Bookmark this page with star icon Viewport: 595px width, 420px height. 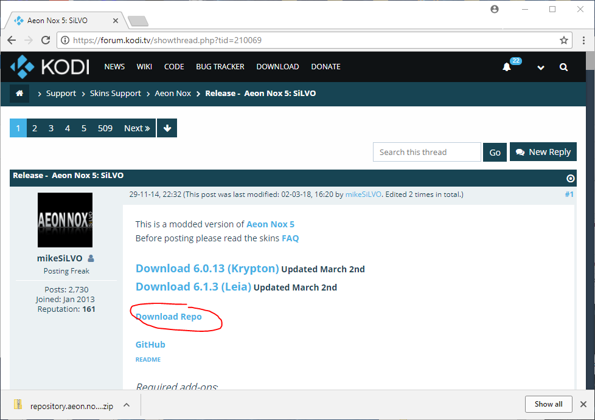tap(564, 40)
